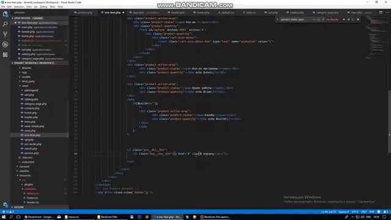The height and width of the screenshot is (220, 391).
Task: Open notifications bell in status bar
Action: coord(386,212)
